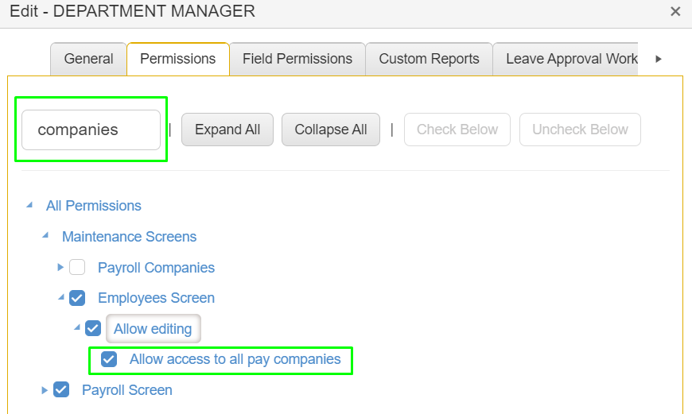The height and width of the screenshot is (414, 692).
Task: Select the Allow editing label
Action: point(154,329)
